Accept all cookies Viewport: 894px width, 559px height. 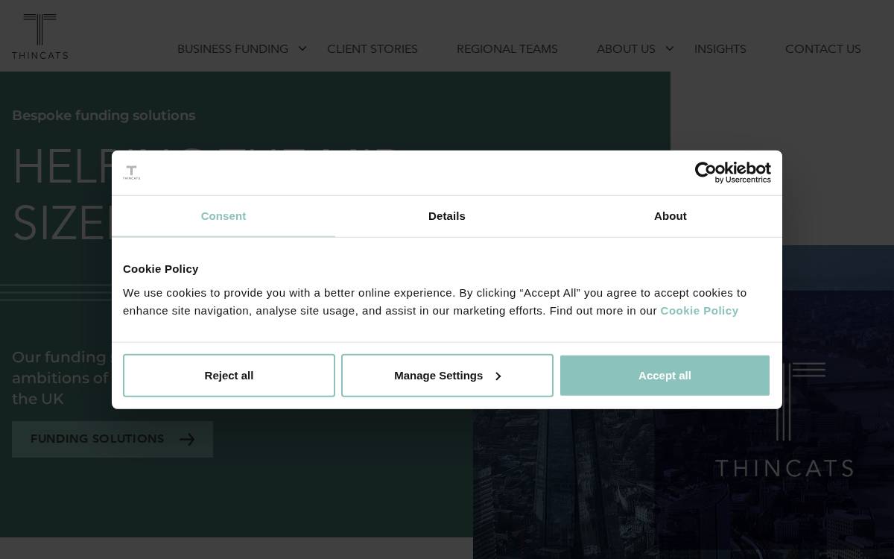(665, 376)
